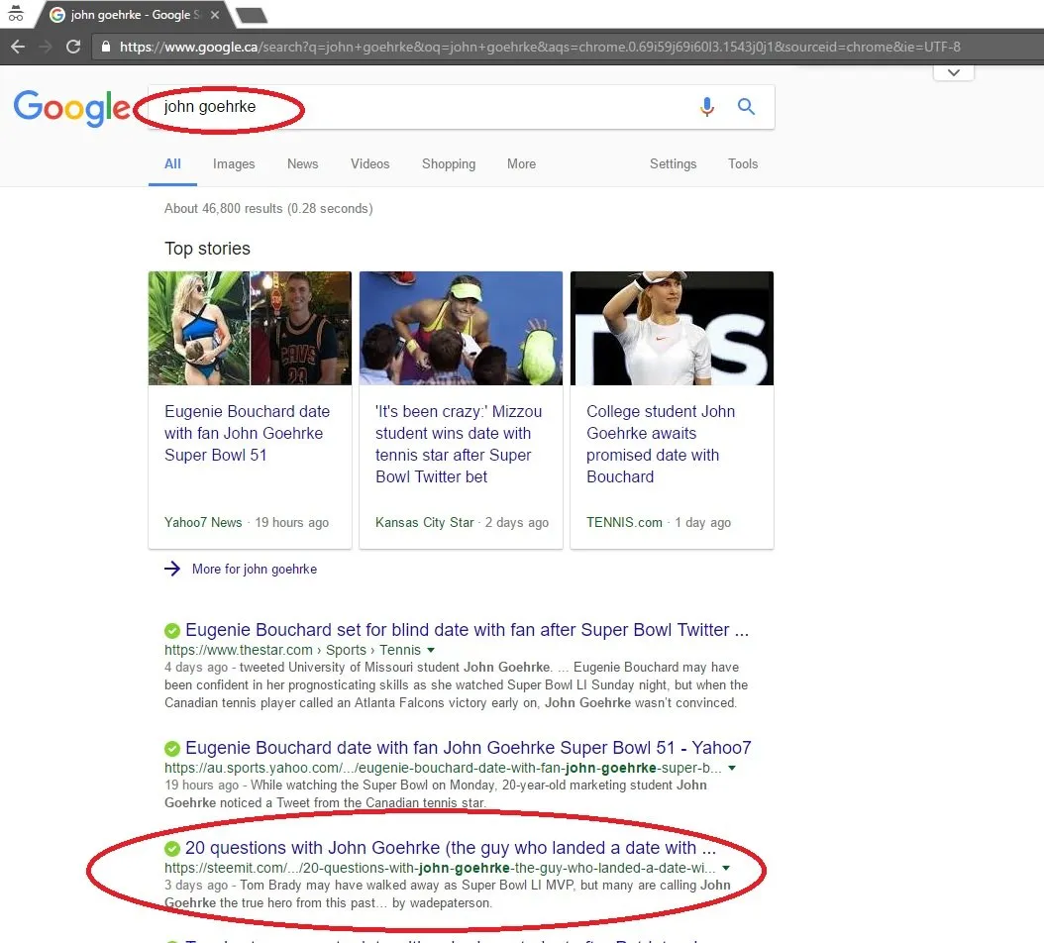The width and height of the screenshot is (1044, 943).
Task: Expand the steemit.com URL dropdown arrow
Action: tap(726, 868)
